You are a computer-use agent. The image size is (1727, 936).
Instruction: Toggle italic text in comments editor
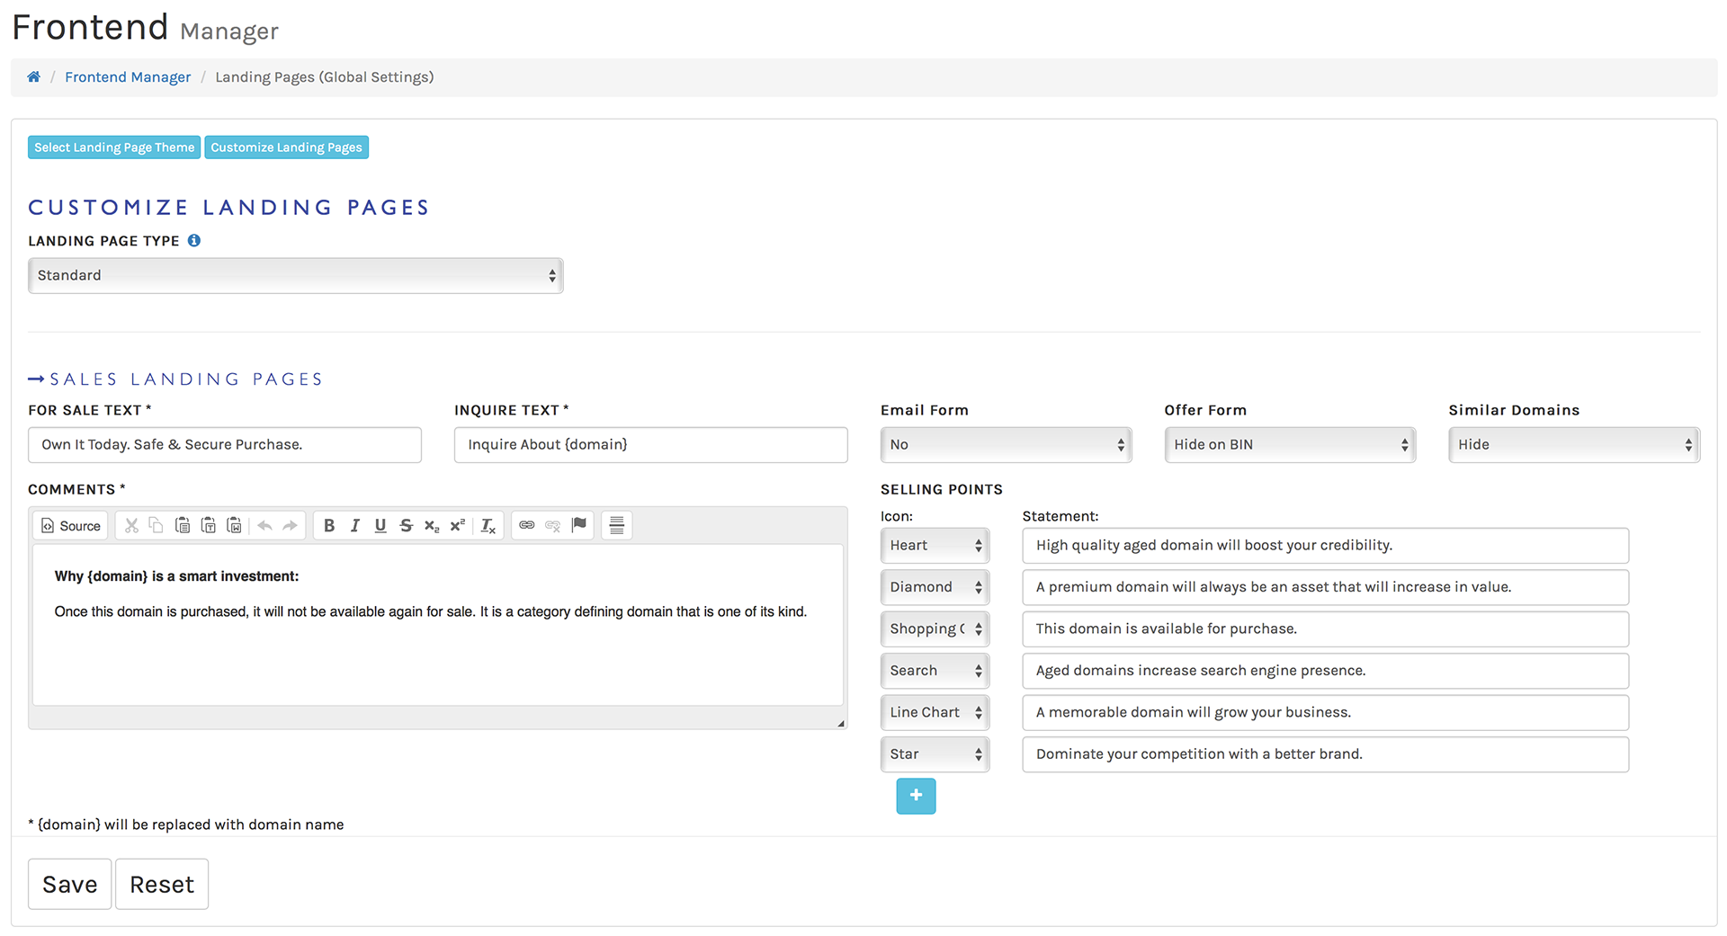coord(355,526)
